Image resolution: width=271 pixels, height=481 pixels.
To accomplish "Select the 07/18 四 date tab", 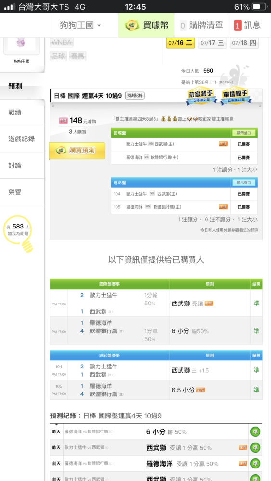I will [244, 43].
